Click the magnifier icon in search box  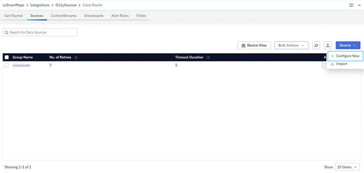coord(6,33)
